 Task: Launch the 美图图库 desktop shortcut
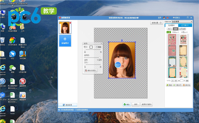tap(23, 96)
